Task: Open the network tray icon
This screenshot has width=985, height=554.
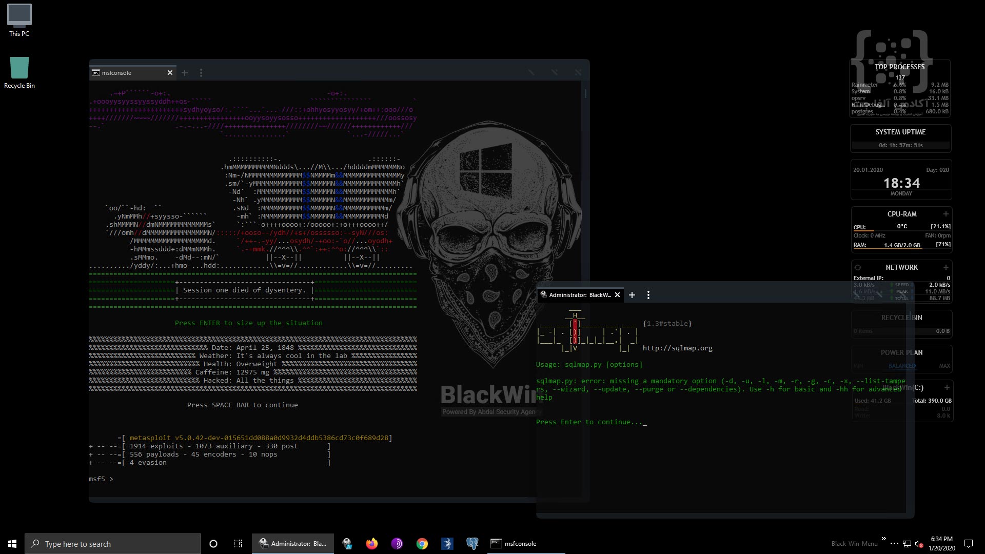Action: (907, 544)
